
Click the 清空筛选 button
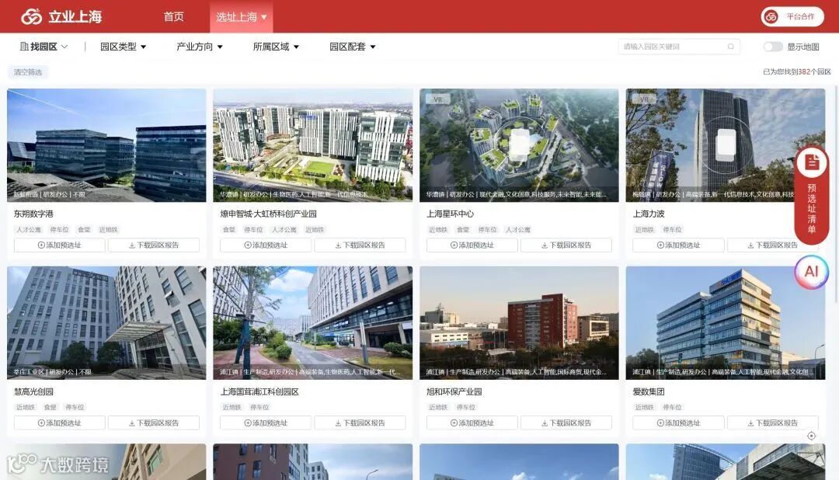pyautogui.click(x=28, y=71)
